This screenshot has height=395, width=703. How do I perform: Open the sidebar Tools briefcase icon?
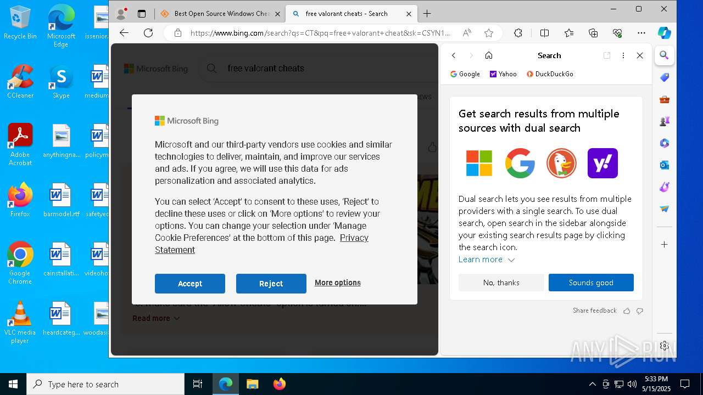tap(665, 99)
